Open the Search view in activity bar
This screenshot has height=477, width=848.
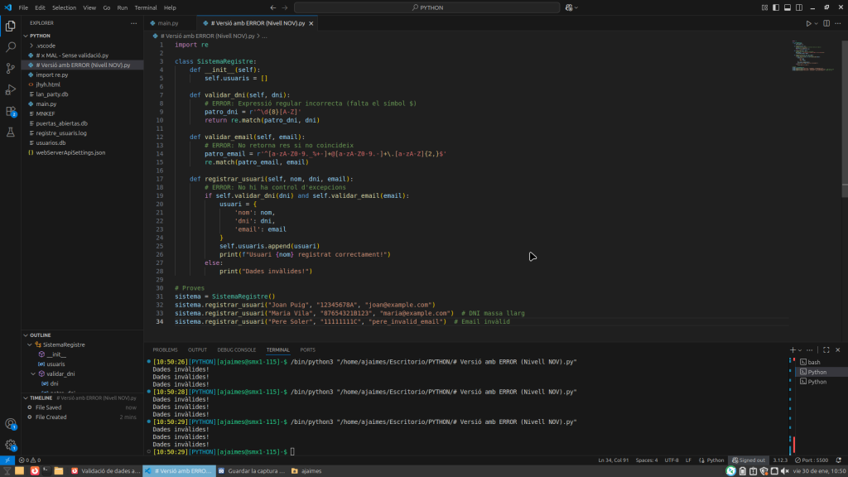click(11, 47)
